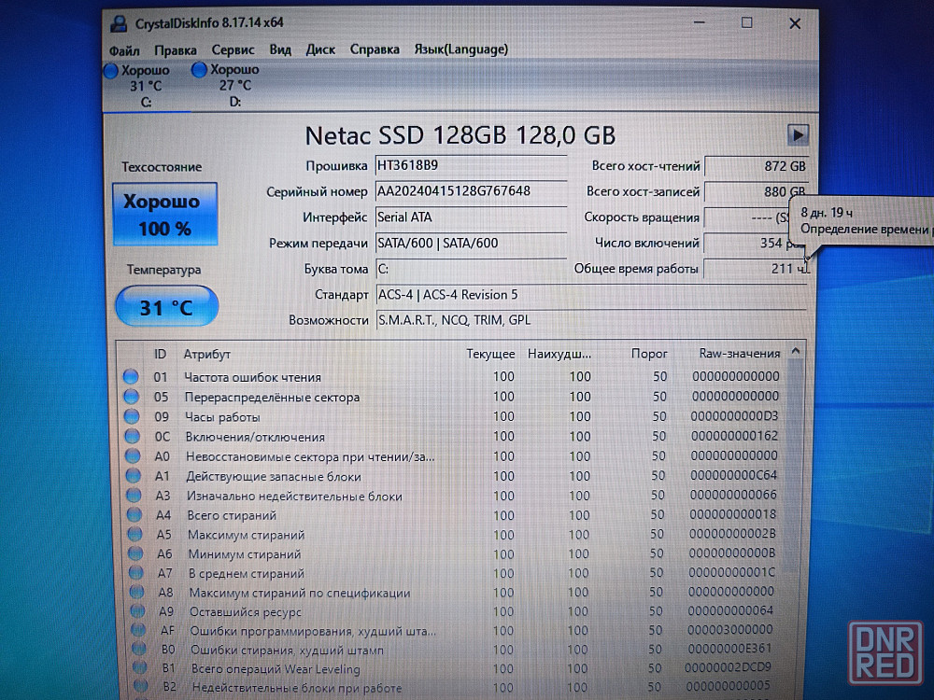Open the Диск menu

(320, 49)
